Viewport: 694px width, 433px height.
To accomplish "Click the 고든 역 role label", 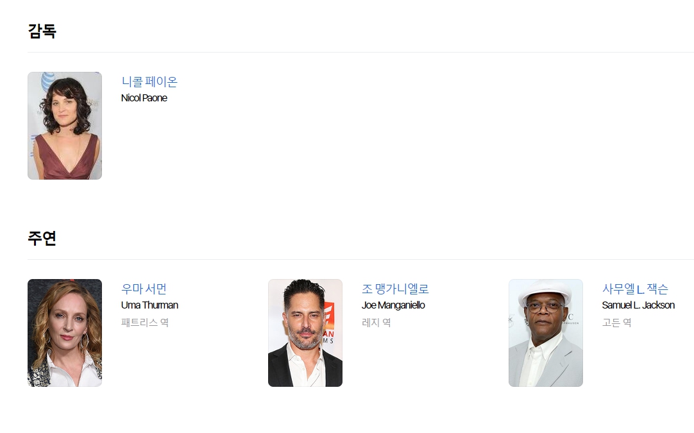I will tap(616, 322).
